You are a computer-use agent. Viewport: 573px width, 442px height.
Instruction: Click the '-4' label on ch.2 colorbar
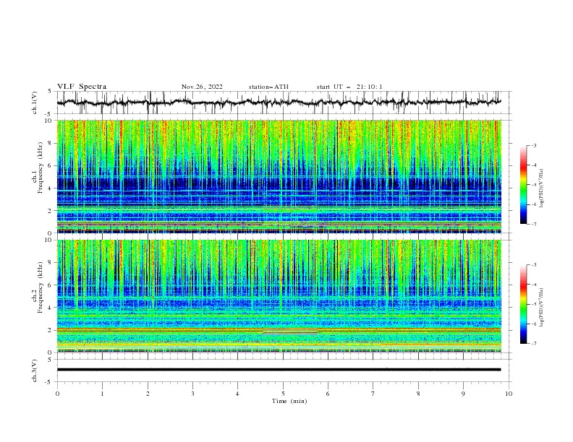pos(534,285)
